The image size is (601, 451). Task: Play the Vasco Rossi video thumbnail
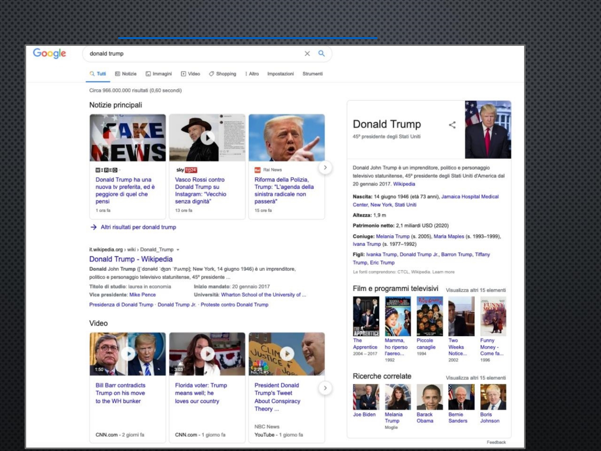coord(207,138)
